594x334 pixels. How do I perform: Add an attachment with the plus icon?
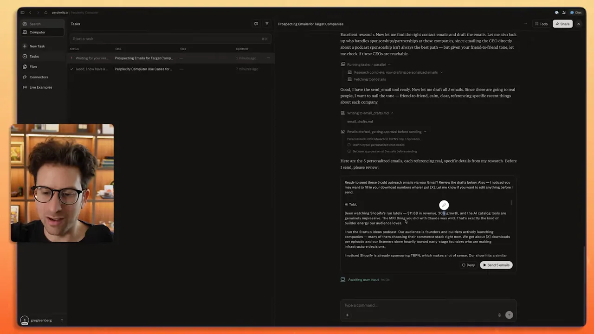347,315
